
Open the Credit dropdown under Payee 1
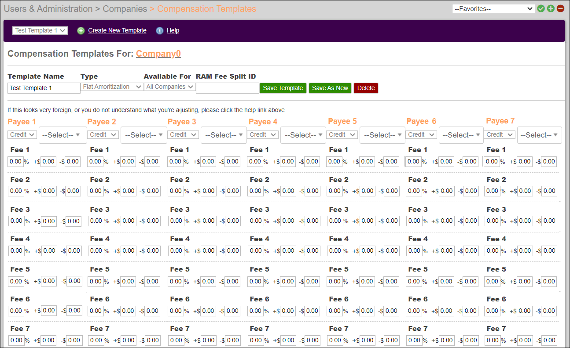pos(22,135)
